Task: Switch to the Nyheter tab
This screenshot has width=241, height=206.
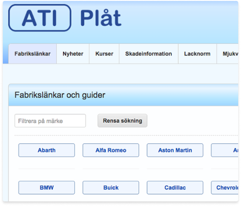Action: (x=73, y=54)
